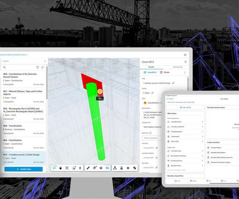This screenshot has height=199, width=239.
Task: Collapse the Issues panel header icon
Action: click(45, 61)
